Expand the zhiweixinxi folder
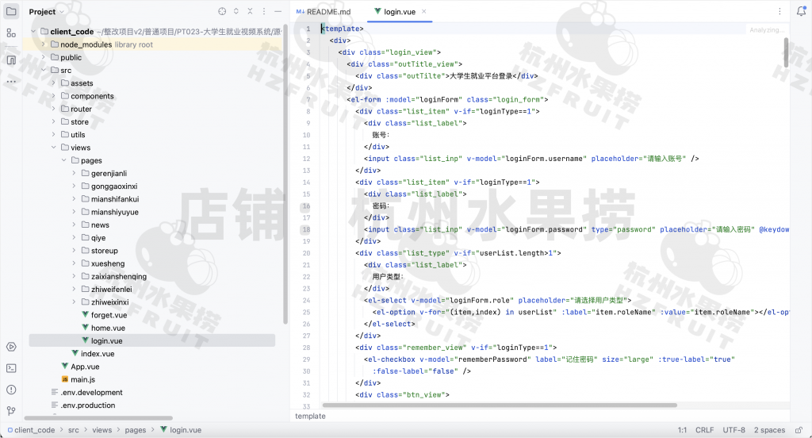The width and height of the screenshot is (812, 438). point(74,302)
